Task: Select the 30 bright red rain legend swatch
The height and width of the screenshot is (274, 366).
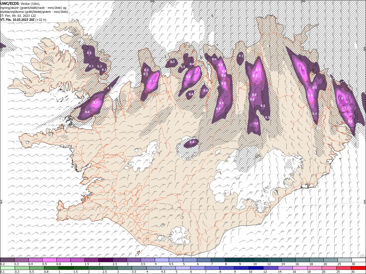Action: click(358, 268)
